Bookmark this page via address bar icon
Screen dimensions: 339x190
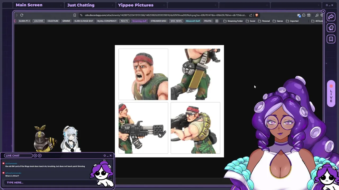pyautogui.click(x=75, y=15)
